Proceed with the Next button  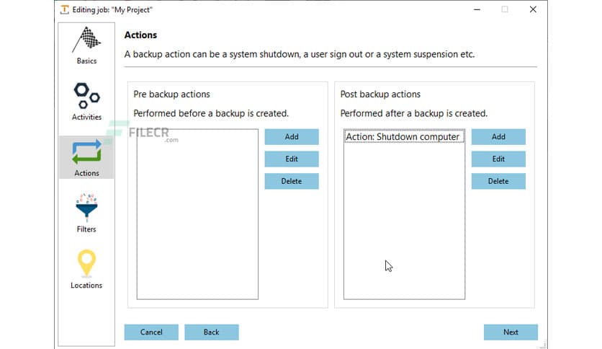pyautogui.click(x=511, y=332)
